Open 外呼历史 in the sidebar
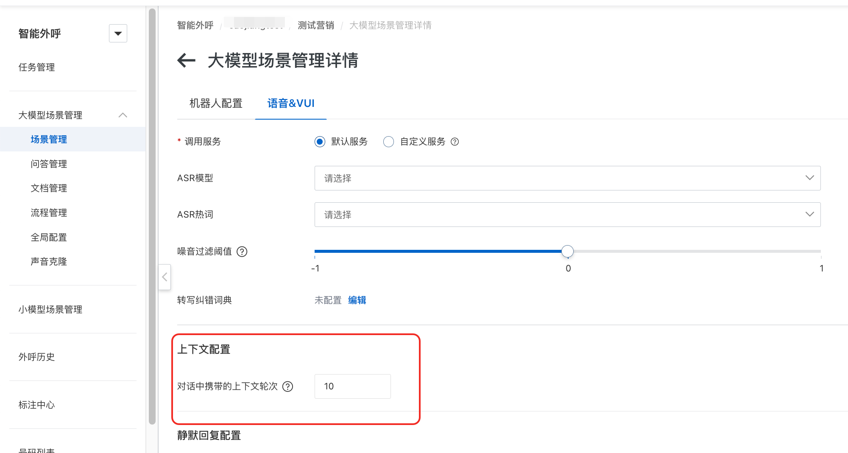 tap(36, 357)
